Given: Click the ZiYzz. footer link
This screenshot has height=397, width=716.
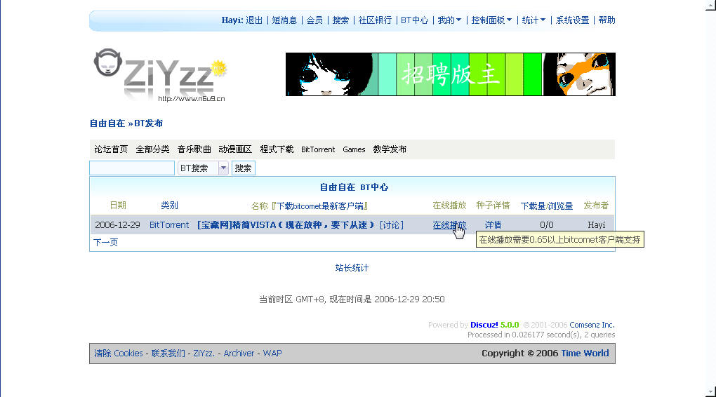Looking at the screenshot, I should (x=204, y=354).
